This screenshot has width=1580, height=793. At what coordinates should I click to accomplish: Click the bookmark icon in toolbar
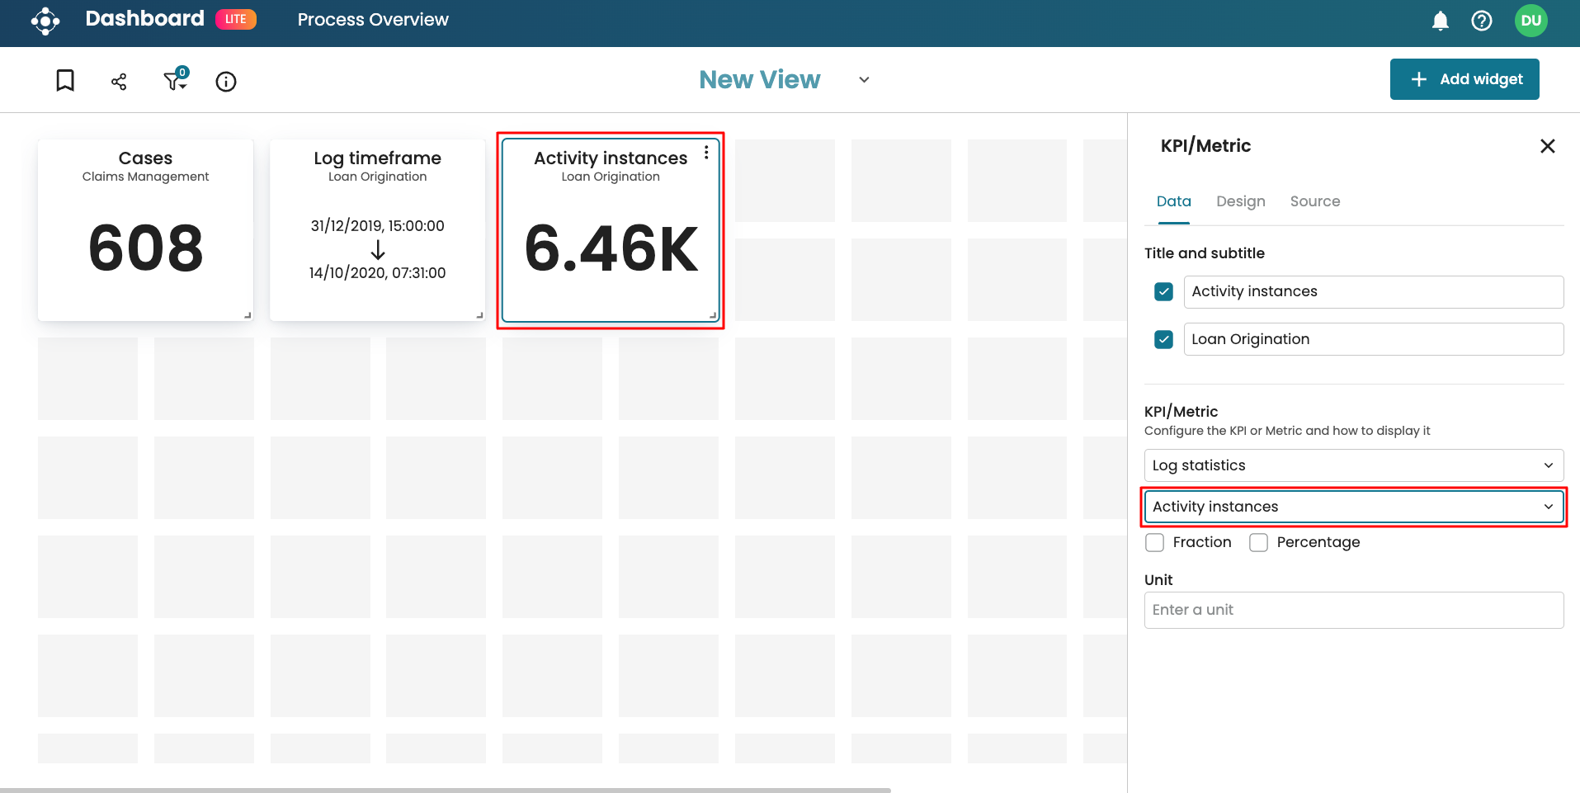pyautogui.click(x=65, y=80)
